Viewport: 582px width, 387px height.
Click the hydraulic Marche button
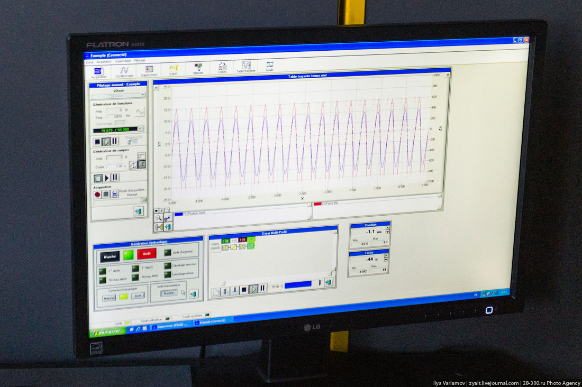click(x=110, y=256)
